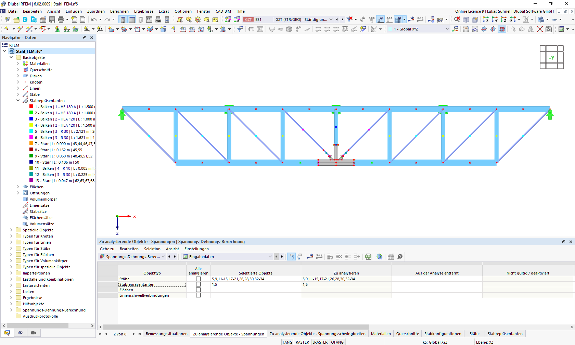
Task: Open the '1 - Global XYZ' coordinate system dropdown
Action: click(447, 29)
